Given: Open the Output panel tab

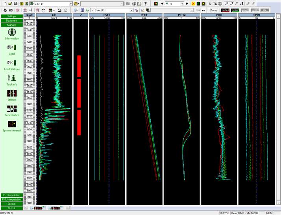Looking at the screenshot, I should click(12, 208).
